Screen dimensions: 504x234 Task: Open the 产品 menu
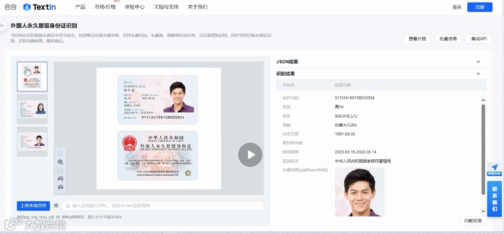pyautogui.click(x=80, y=7)
